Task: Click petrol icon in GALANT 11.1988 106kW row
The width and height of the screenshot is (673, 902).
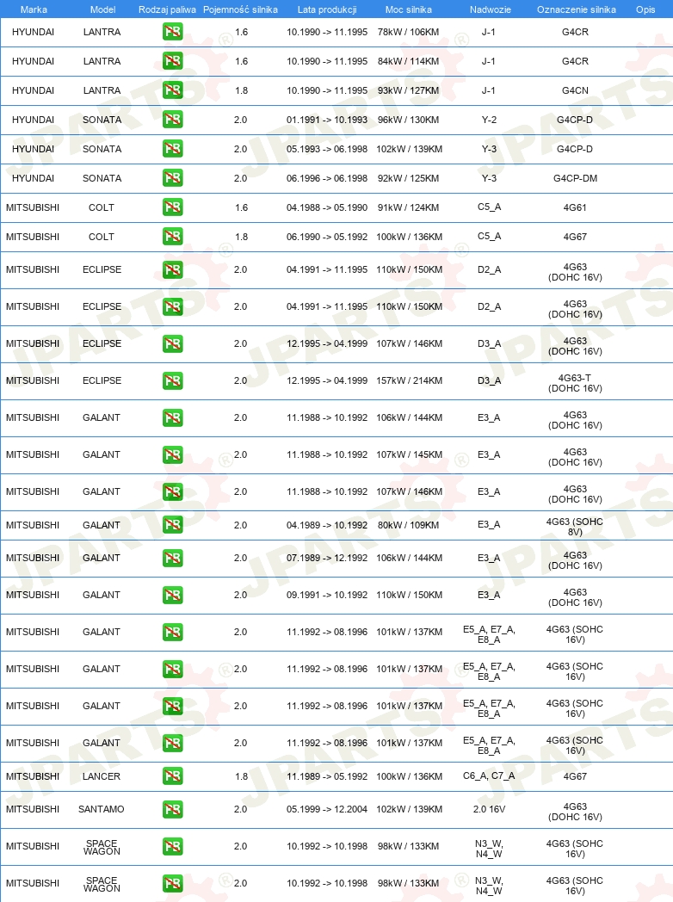Action: click(173, 418)
